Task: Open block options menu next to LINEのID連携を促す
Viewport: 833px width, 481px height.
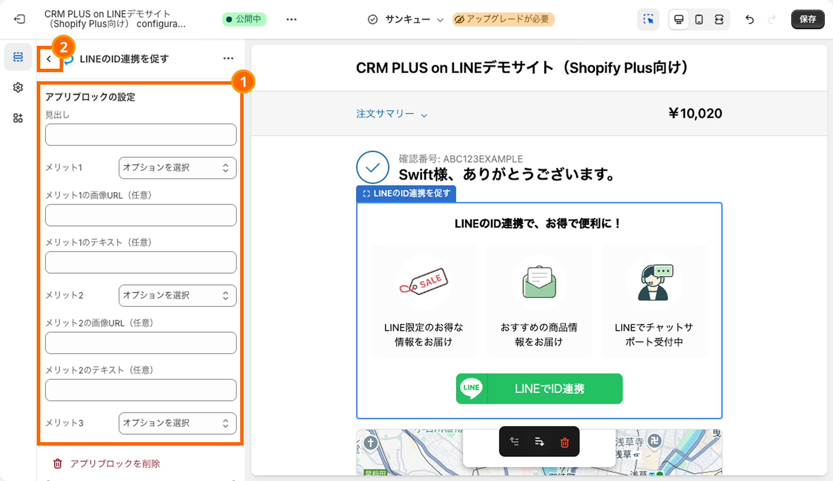Action: [x=228, y=58]
